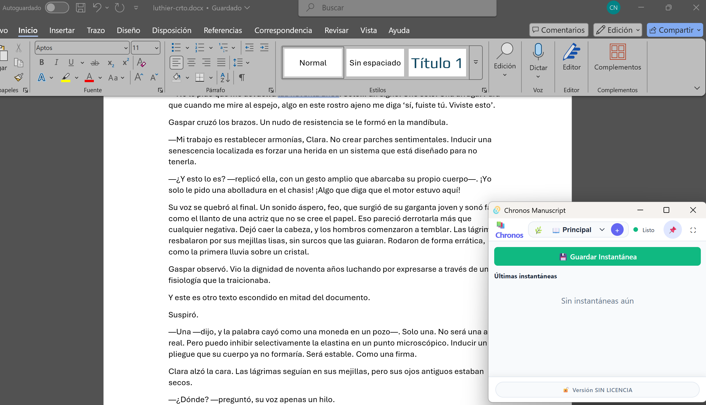706x405 pixels.
Task: Click the Increase Font Size icon
Action: click(x=139, y=77)
